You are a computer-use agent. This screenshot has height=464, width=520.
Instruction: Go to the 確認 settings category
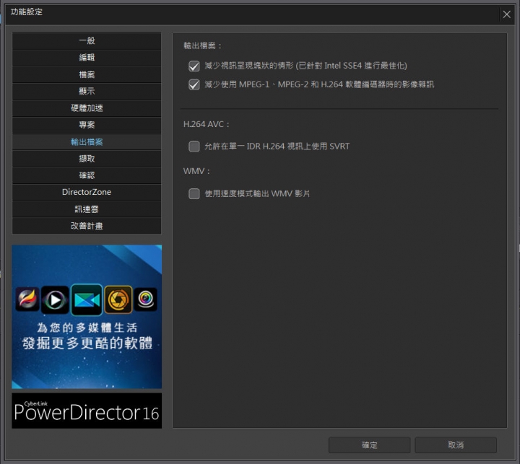coord(87,175)
